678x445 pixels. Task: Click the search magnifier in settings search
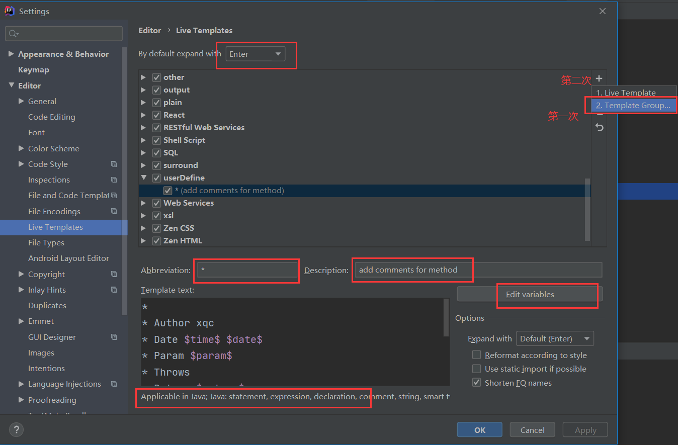click(13, 34)
